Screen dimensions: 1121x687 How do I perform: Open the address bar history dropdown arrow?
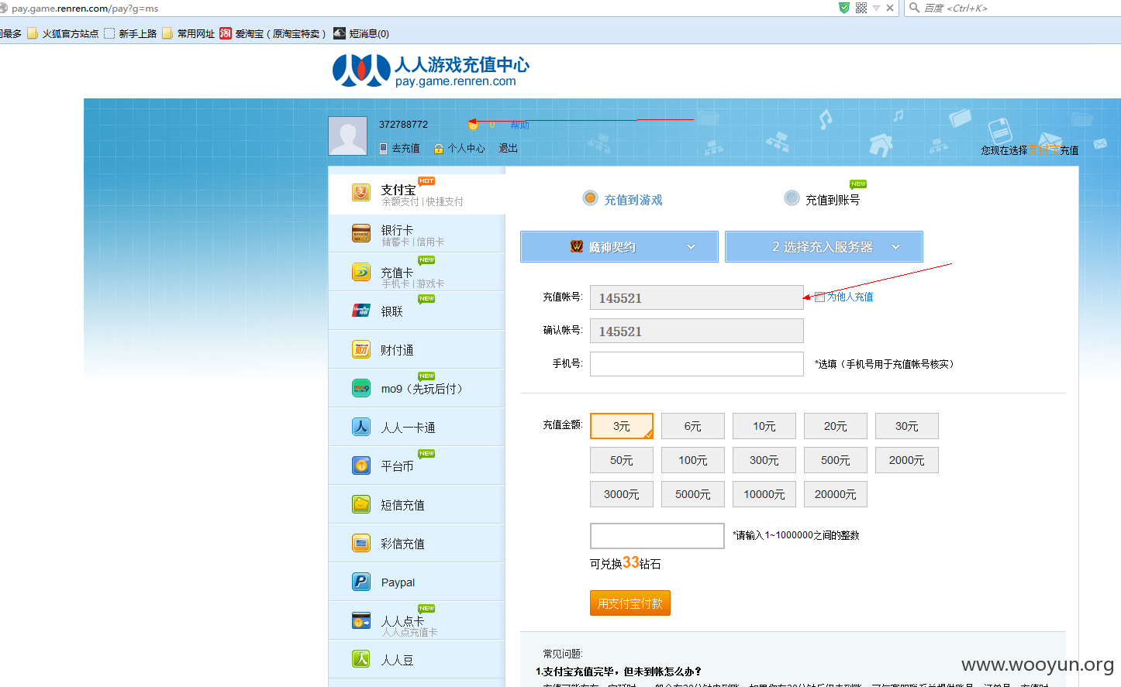pyautogui.click(x=876, y=8)
